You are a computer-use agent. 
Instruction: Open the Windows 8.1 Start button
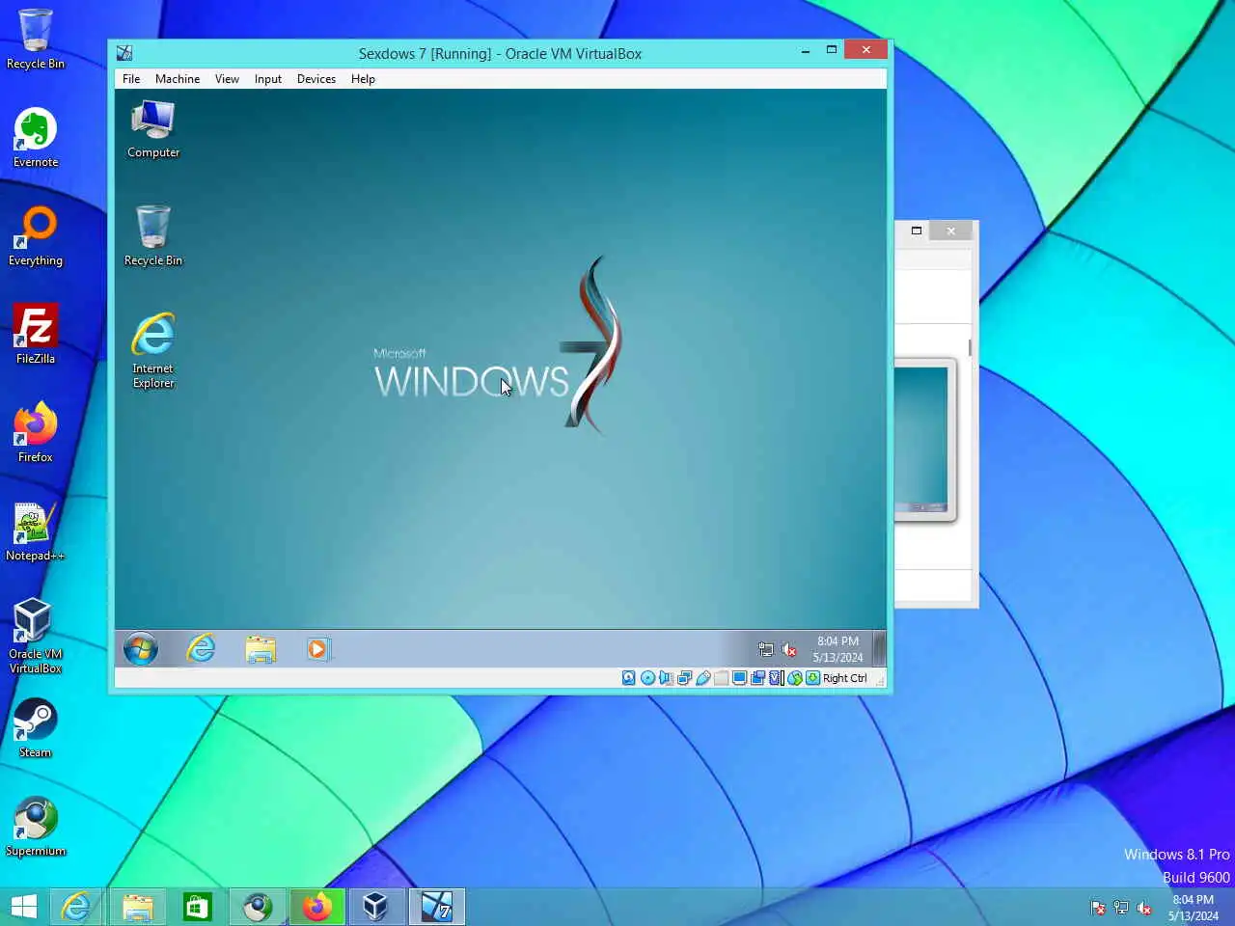pyautogui.click(x=23, y=907)
